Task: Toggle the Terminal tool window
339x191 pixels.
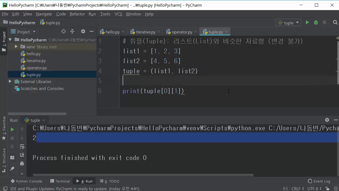Action: click(x=60, y=181)
